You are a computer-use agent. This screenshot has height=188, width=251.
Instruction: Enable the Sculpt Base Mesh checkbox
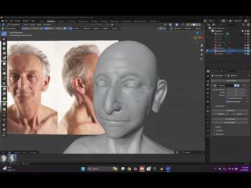pos(227,98)
